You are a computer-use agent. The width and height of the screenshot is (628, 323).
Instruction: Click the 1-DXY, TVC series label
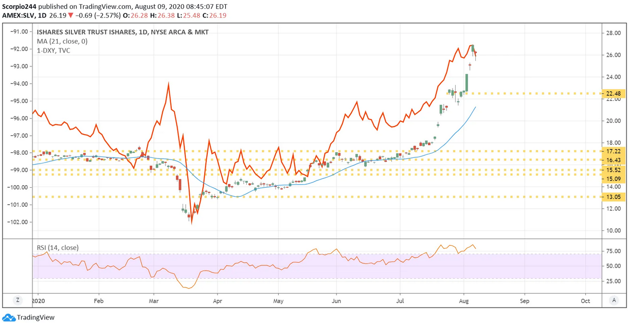[53, 50]
